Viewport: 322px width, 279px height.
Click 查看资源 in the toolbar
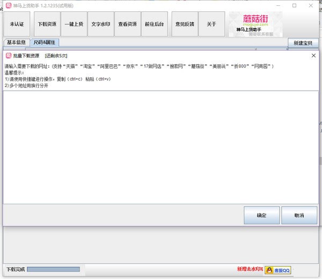pyautogui.click(x=128, y=24)
